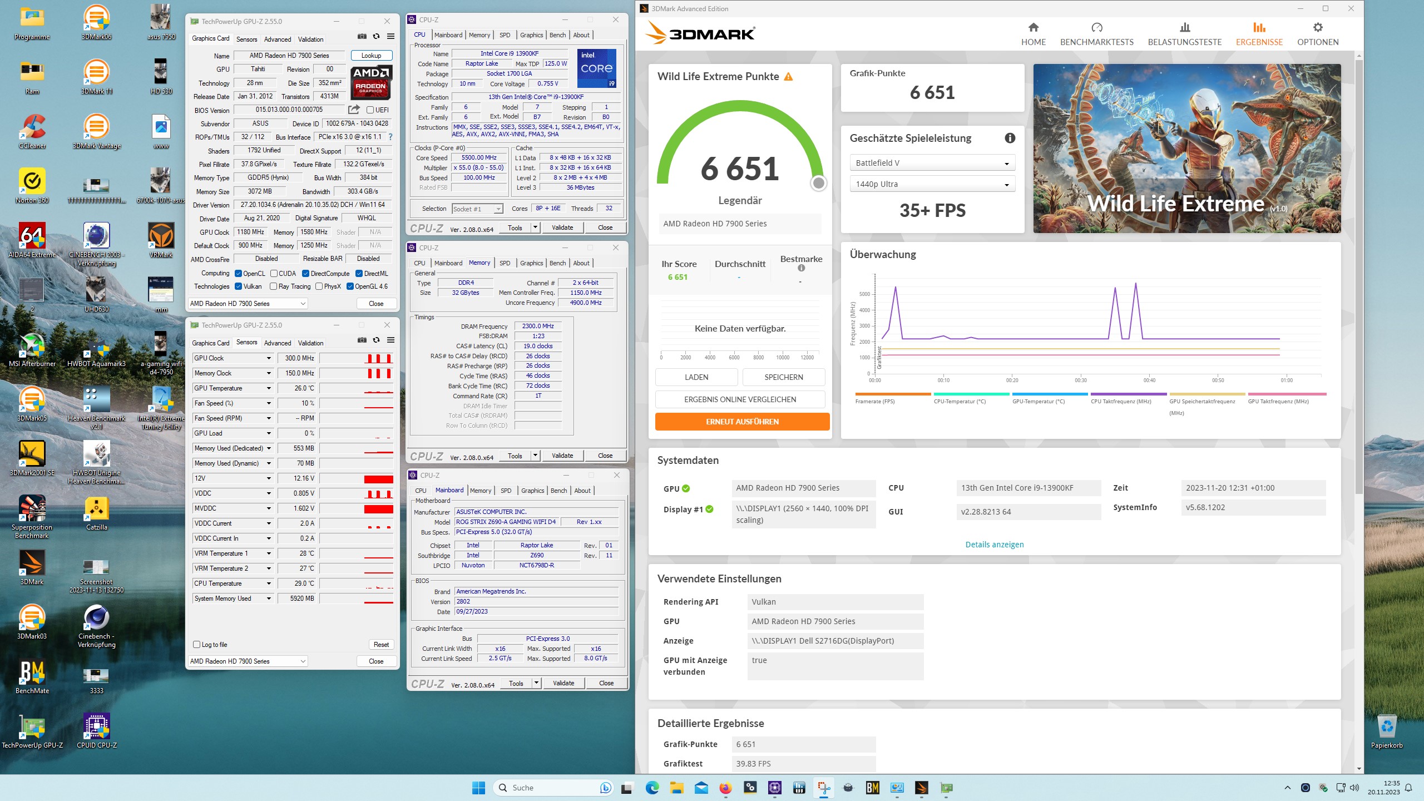Open Firefox from the taskbar
The image size is (1424, 801).
pos(725,788)
